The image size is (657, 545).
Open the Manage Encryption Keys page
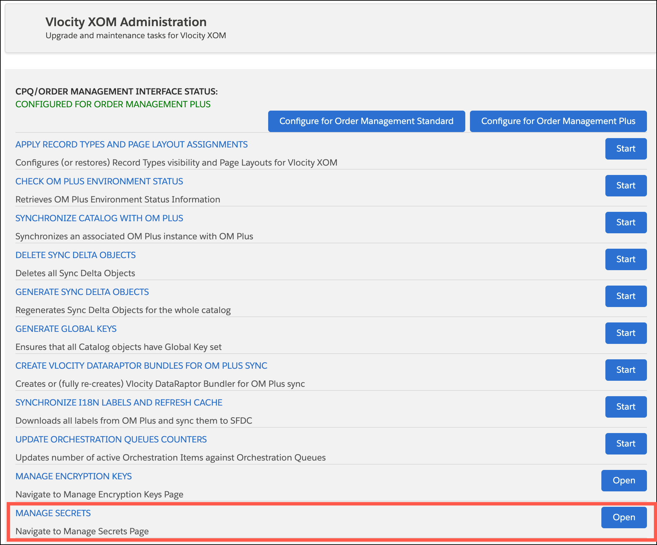624,481
